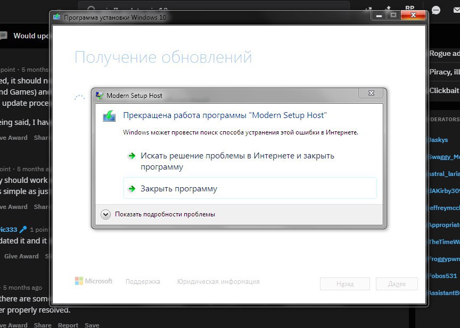
Task: Click Save under the bottom Reddit comment
Action: tap(92, 325)
